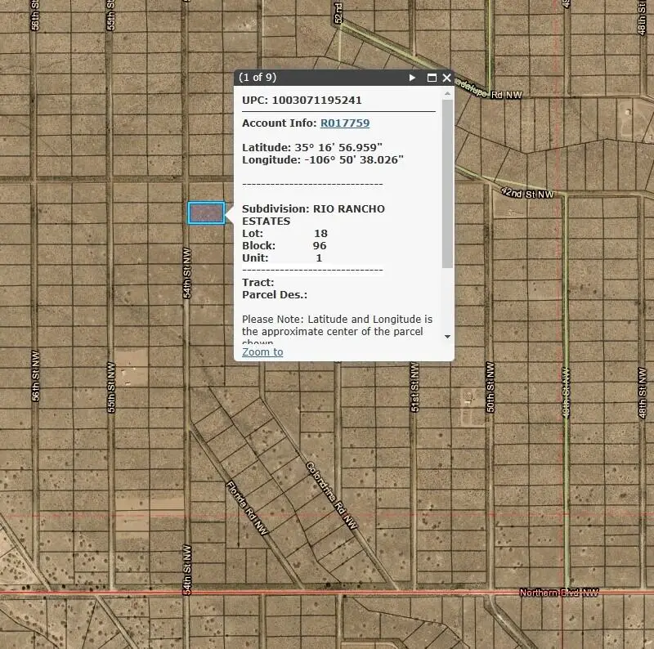The height and width of the screenshot is (649, 654).
Task: Click the Guadalupe Rd NW label
Action: tap(488, 89)
